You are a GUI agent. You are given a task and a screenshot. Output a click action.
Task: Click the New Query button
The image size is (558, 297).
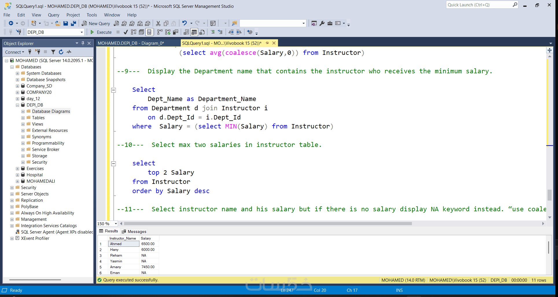(96, 23)
